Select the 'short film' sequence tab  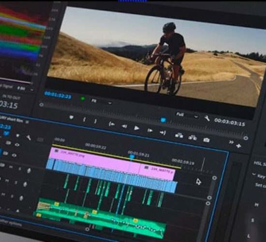12,119
